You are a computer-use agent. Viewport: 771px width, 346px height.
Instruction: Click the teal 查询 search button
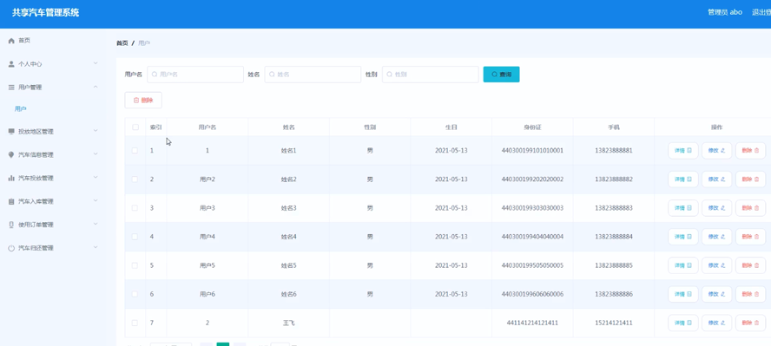(502, 75)
